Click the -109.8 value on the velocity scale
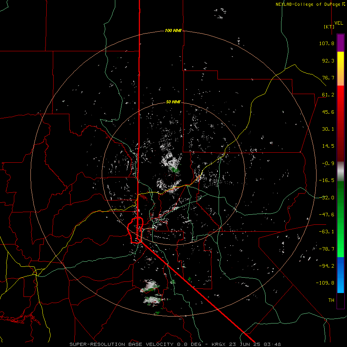This screenshot has width=347, height=347. click(325, 283)
